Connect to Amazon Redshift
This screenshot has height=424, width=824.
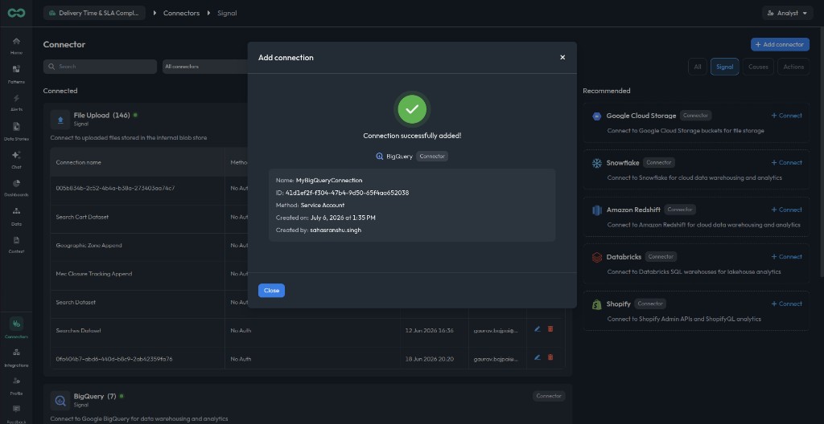coord(787,210)
